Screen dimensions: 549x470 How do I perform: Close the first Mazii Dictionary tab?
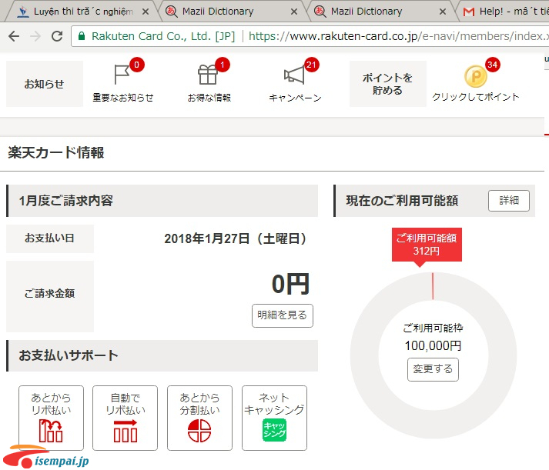click(294, 12)
